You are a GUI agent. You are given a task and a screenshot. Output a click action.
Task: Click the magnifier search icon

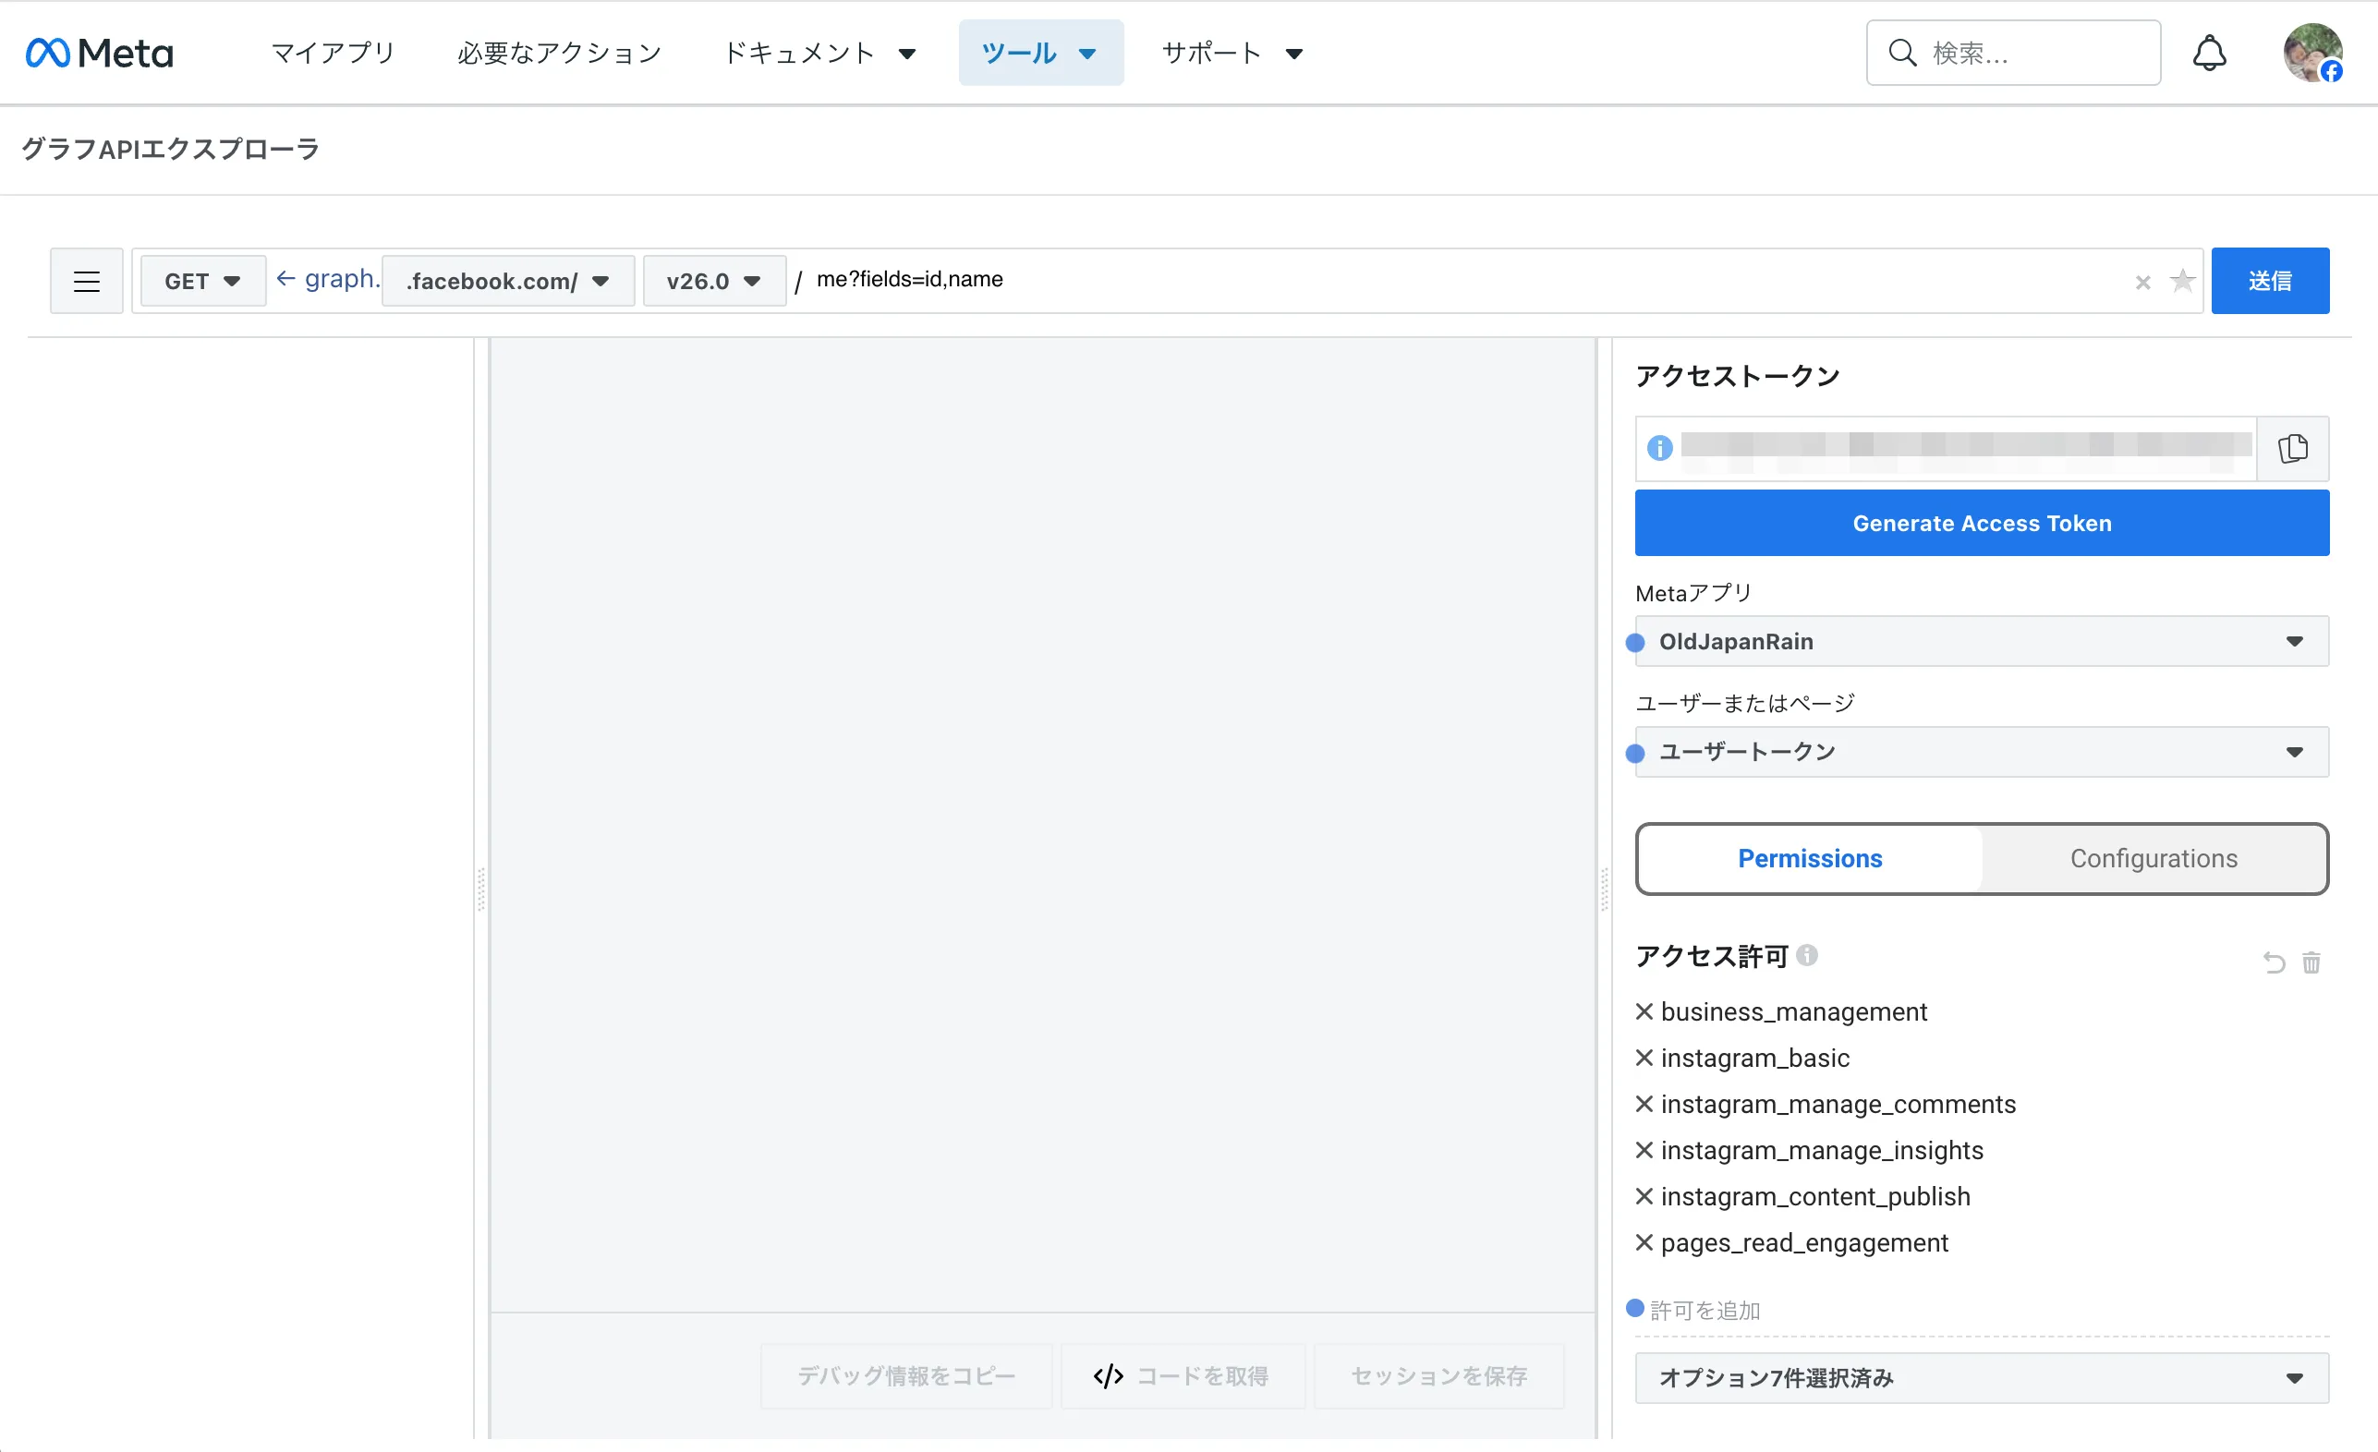coord(1901,52)
